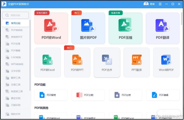Click the 登录 login link
Viewport: 184px width, 120px height.
pos(152,4)
